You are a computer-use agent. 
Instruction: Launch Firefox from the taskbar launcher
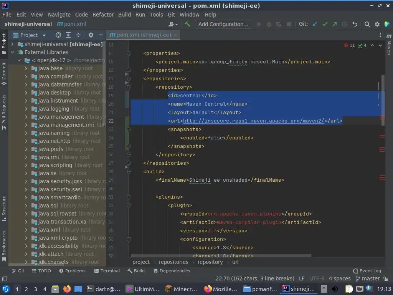[67, 289]
